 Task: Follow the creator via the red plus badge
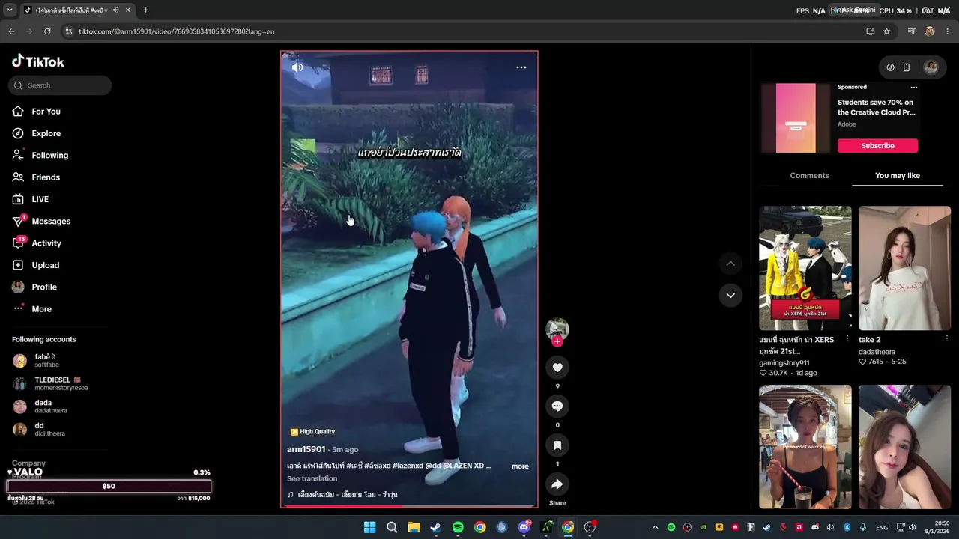[x=557, y=341]
